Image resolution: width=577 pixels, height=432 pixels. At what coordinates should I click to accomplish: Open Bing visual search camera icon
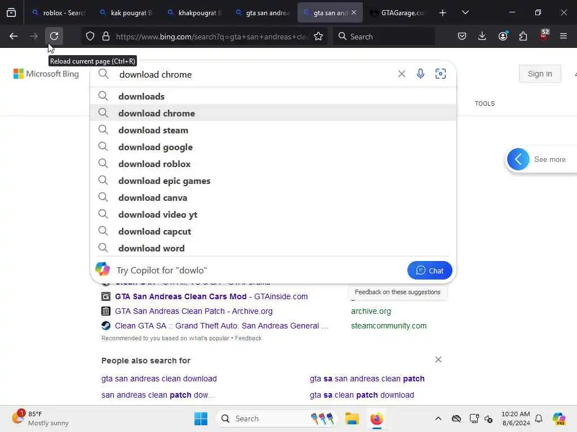(441, 74)
